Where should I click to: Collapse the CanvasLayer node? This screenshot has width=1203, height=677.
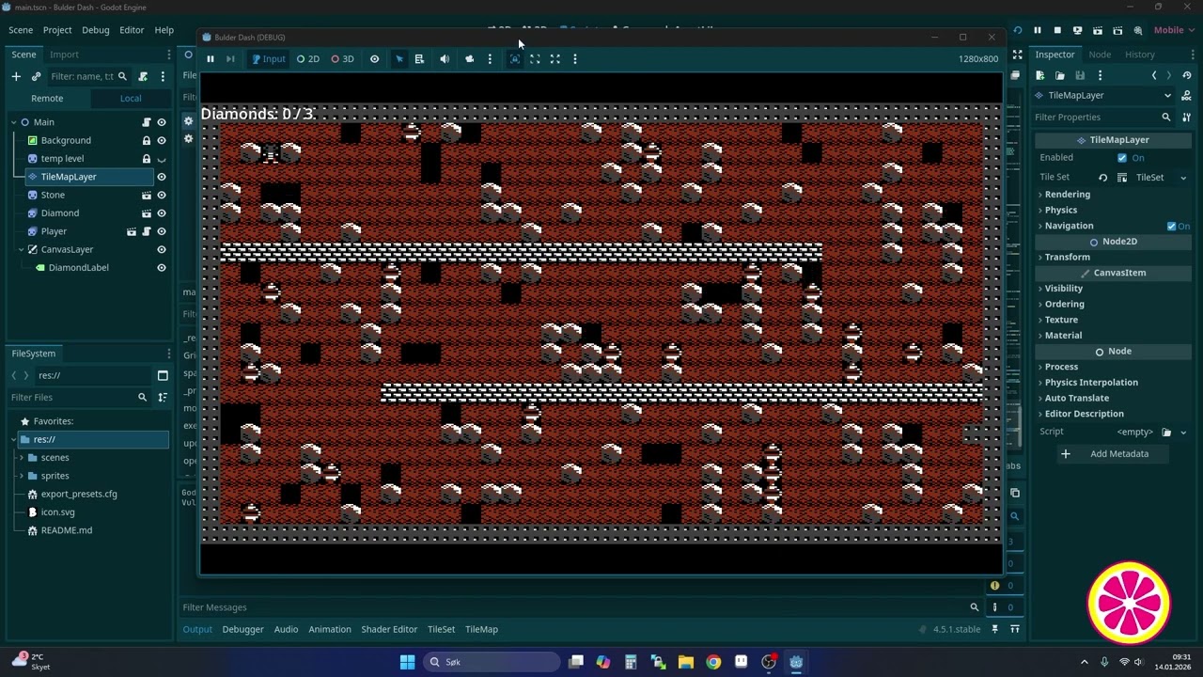(x=22, y=249)
